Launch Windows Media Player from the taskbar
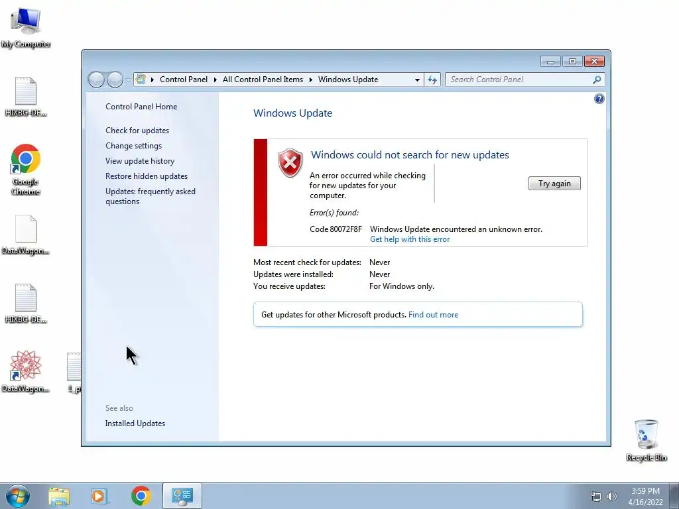The height and width of the screenshot is (509, 679). pyautogui.click(x=99, y=496)
